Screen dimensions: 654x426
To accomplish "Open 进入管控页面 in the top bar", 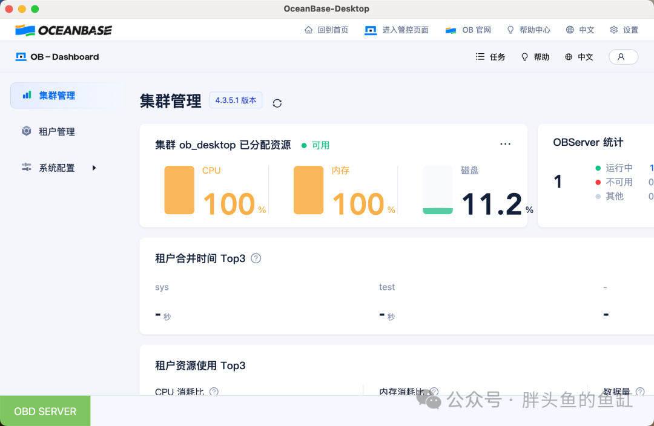I will tap(397, 30).
